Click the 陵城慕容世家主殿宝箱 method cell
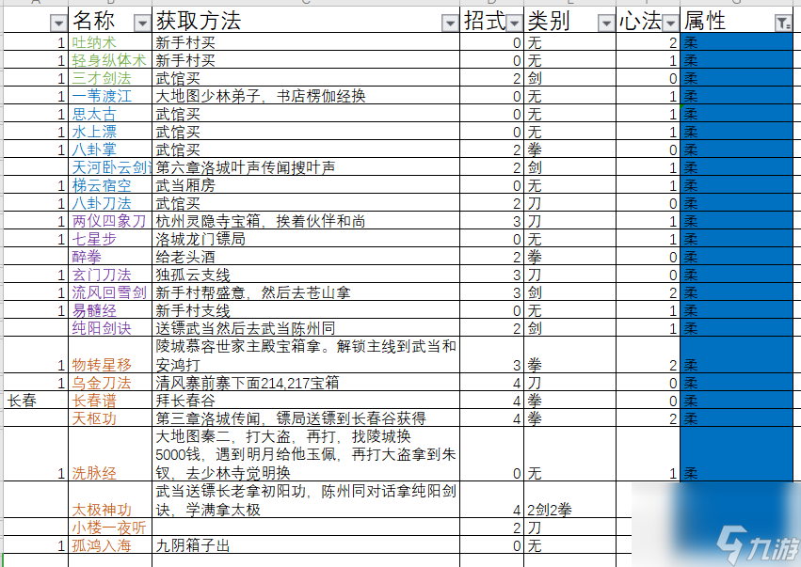 [306, 355]
